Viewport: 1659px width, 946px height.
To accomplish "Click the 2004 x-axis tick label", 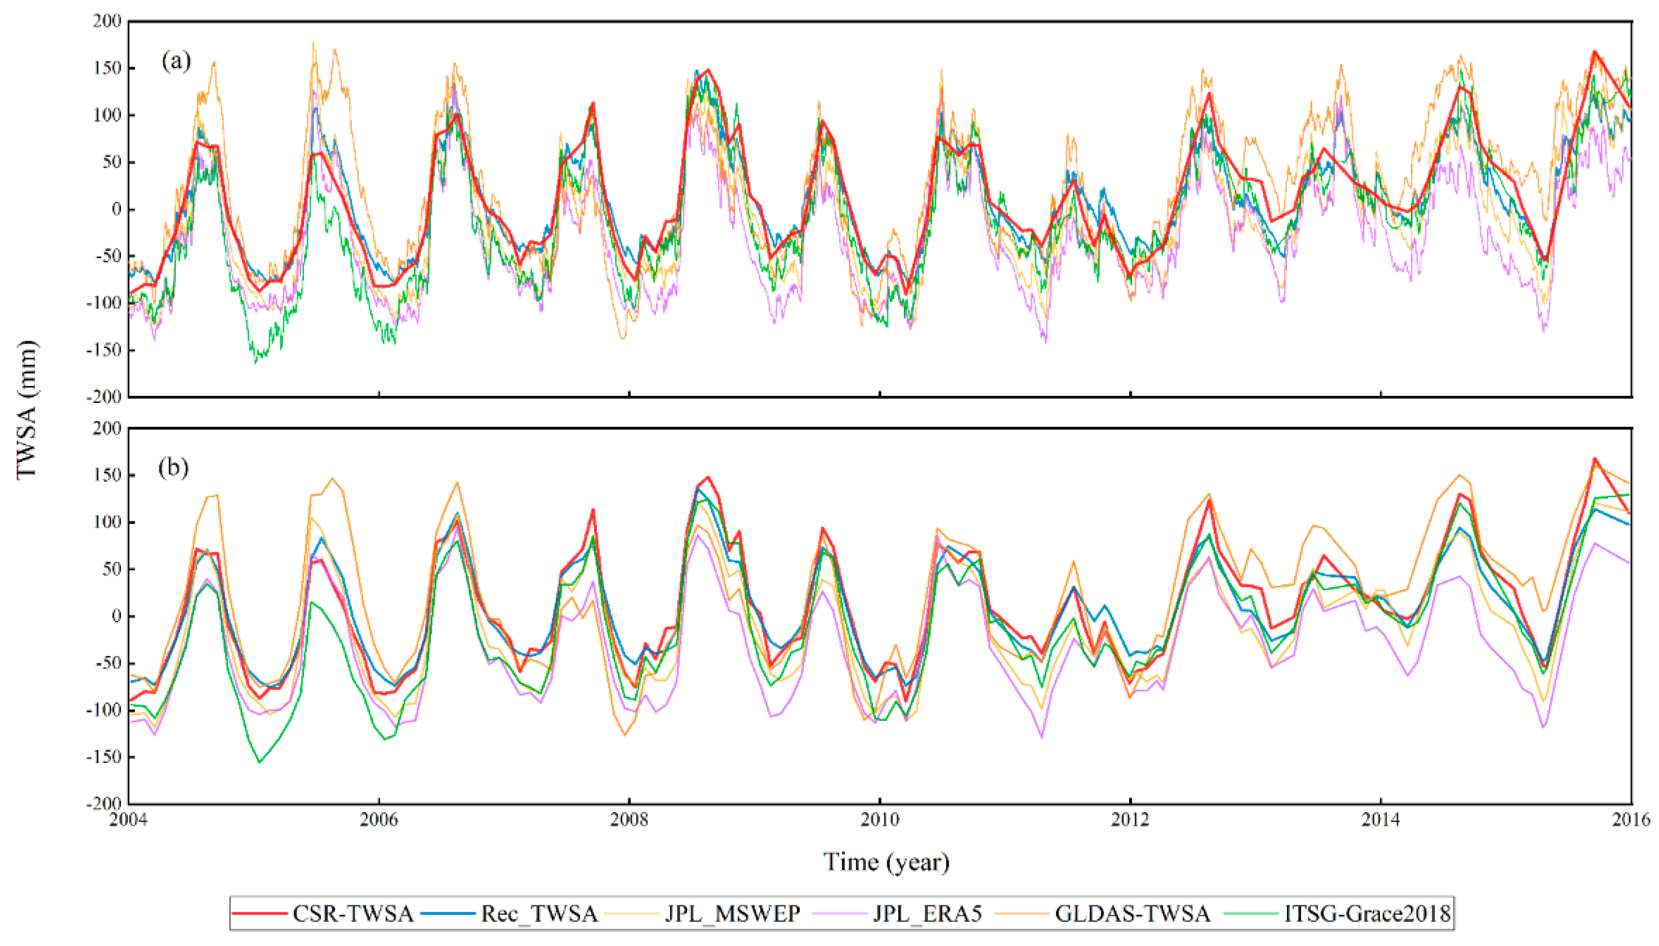I will click(x=128, y=819).
